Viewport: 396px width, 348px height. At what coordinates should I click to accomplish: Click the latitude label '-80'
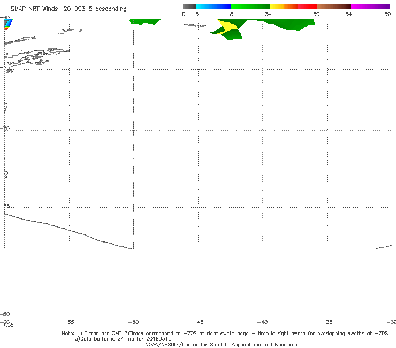point(5,314)
